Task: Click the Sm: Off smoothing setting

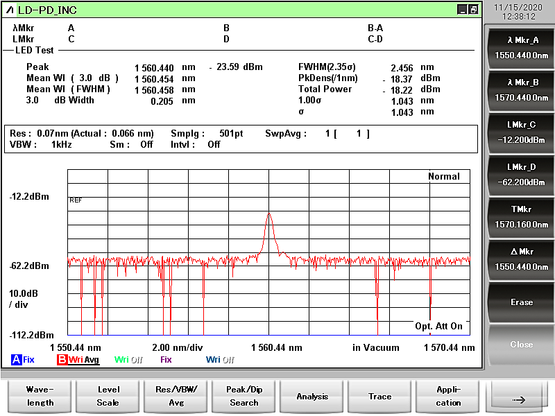Action: [x=131, y=144]
